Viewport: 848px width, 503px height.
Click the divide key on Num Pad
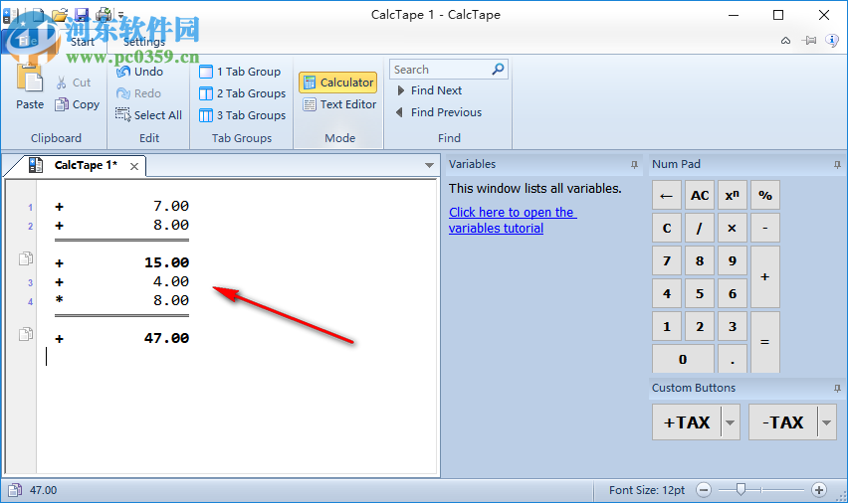coord(700,228)
